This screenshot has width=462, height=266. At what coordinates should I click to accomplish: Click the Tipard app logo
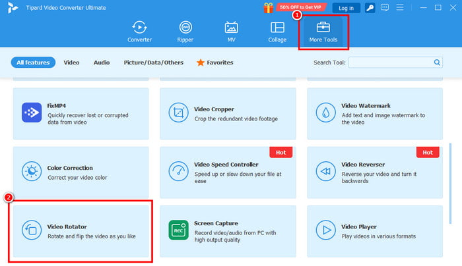[x=13, y=8]
